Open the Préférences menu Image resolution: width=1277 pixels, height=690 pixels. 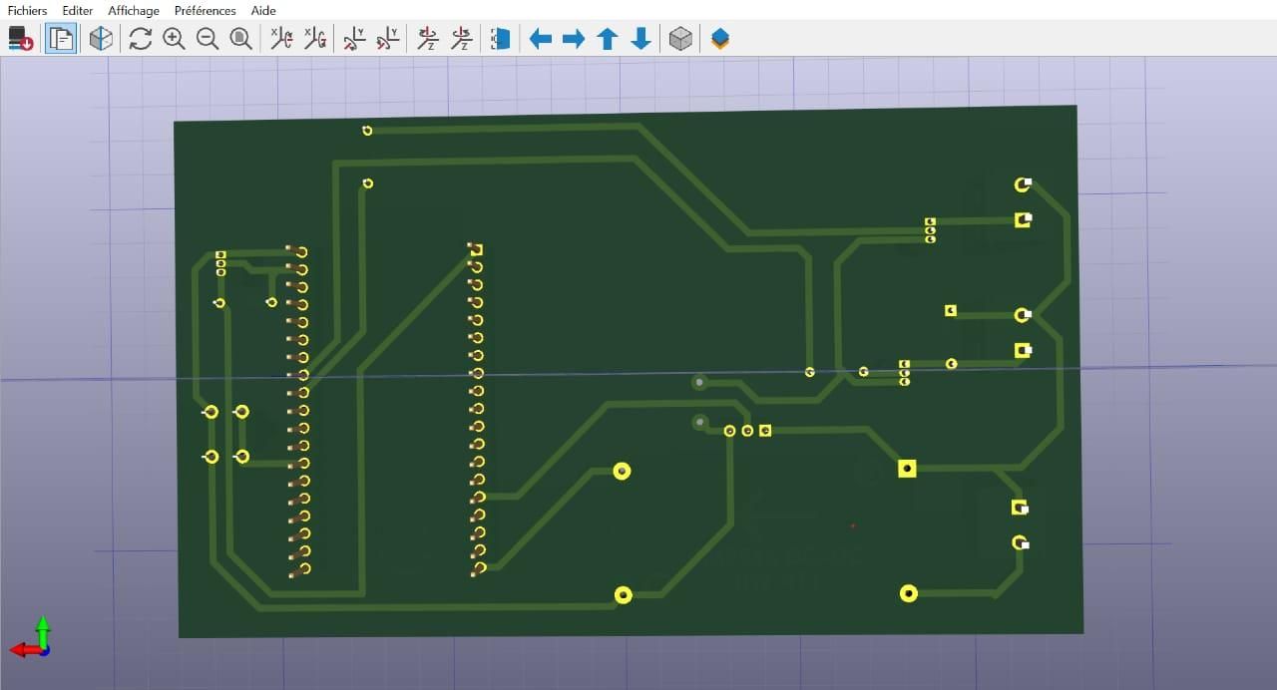tap(205, 10)
